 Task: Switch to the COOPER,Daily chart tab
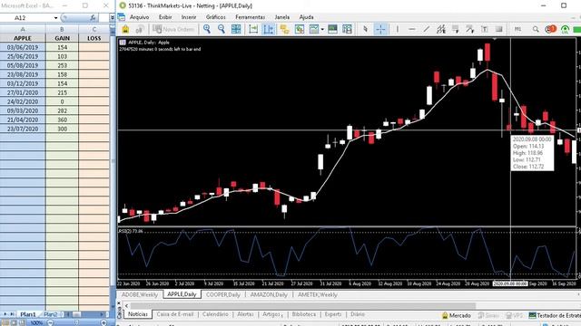tap(223, 294)
